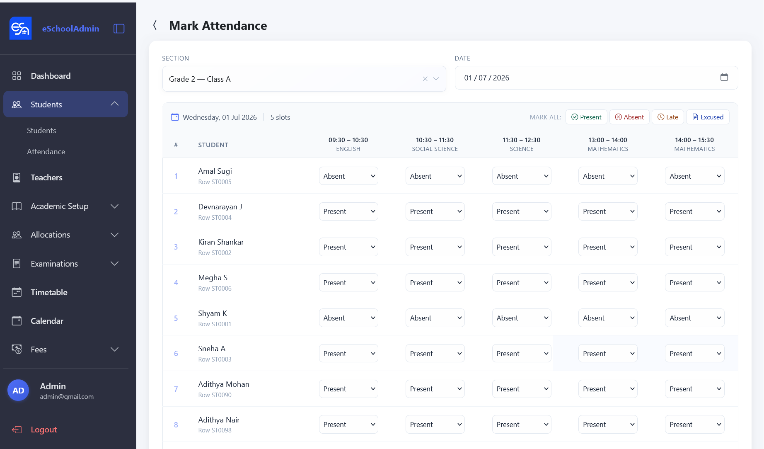The height and width of the screenshot is (449, 764).
Task: Click Row ST0090 under Adithya Mohan
Action: pyautogui.click(x=215, y=395)
